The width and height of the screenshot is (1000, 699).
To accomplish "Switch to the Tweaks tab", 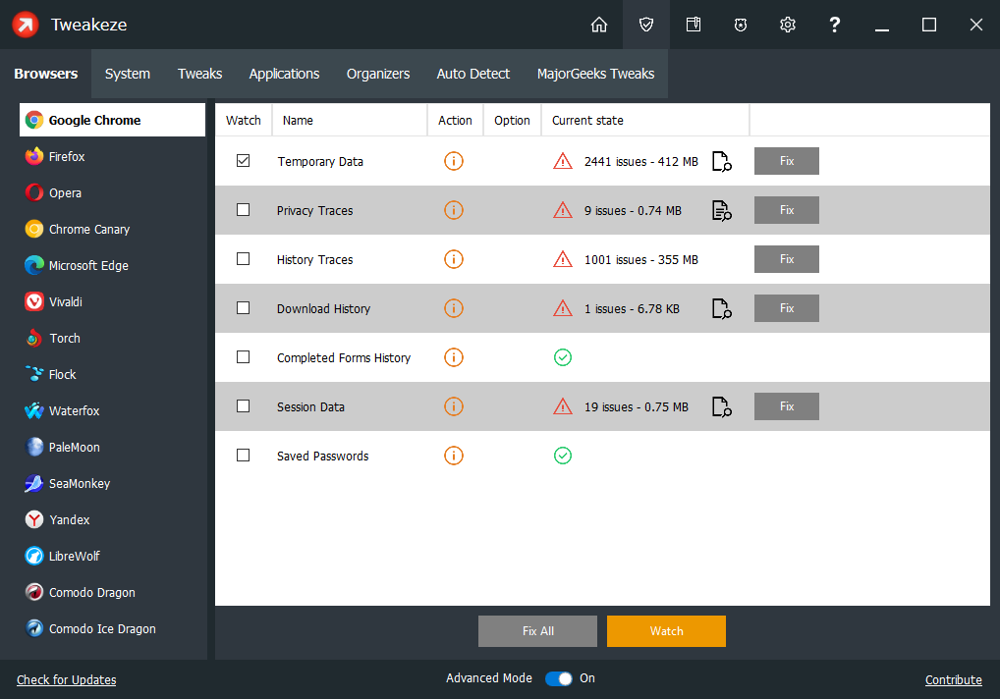I will 199,74.
